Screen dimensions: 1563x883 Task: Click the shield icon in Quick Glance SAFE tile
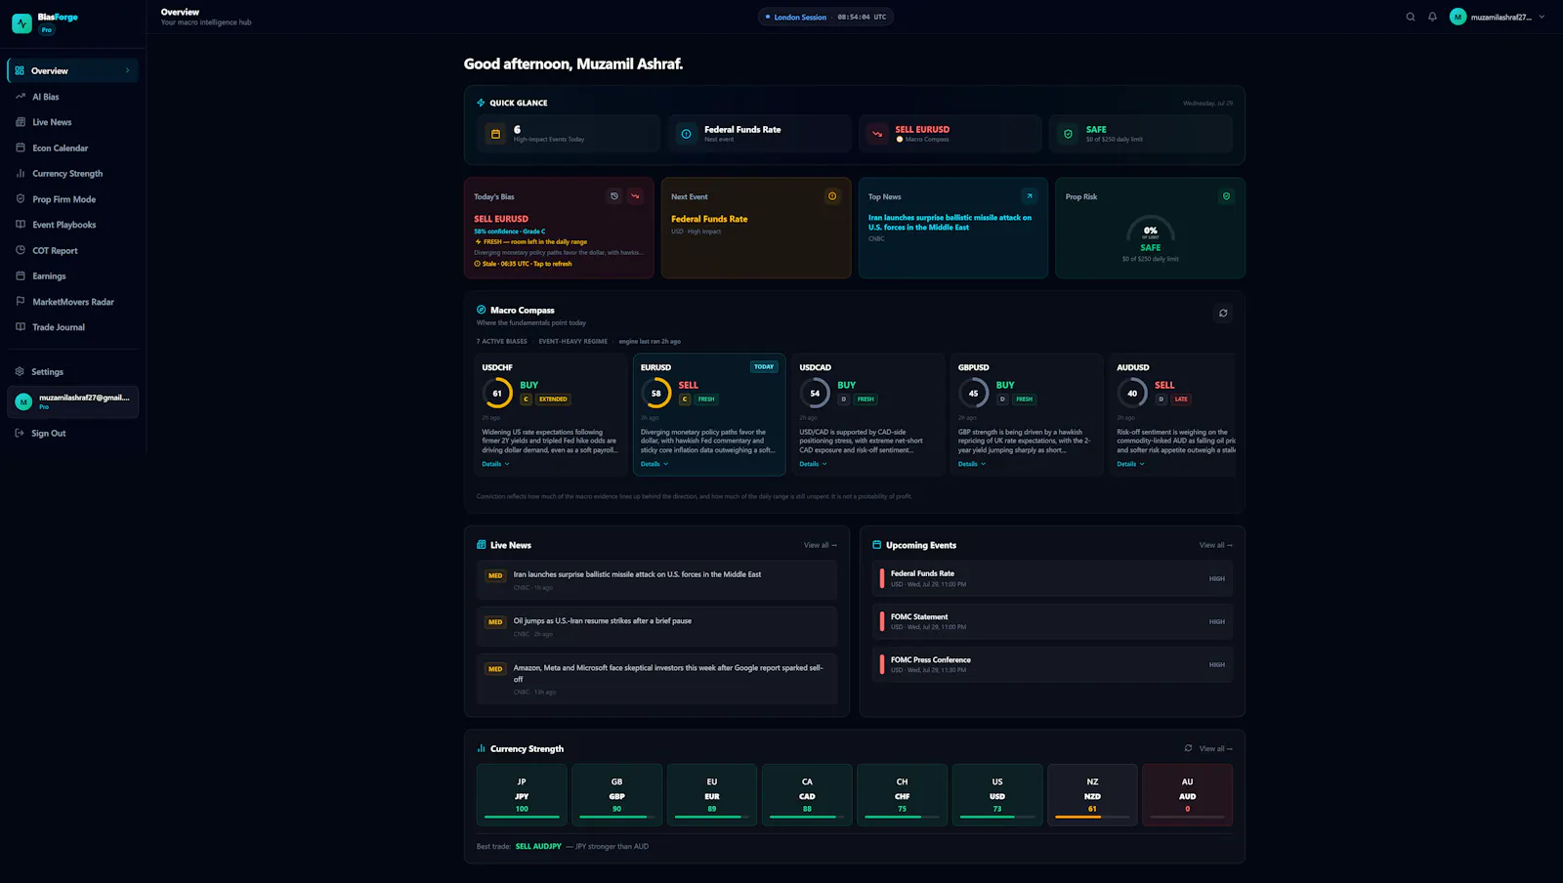click(x=1068, y=134)
